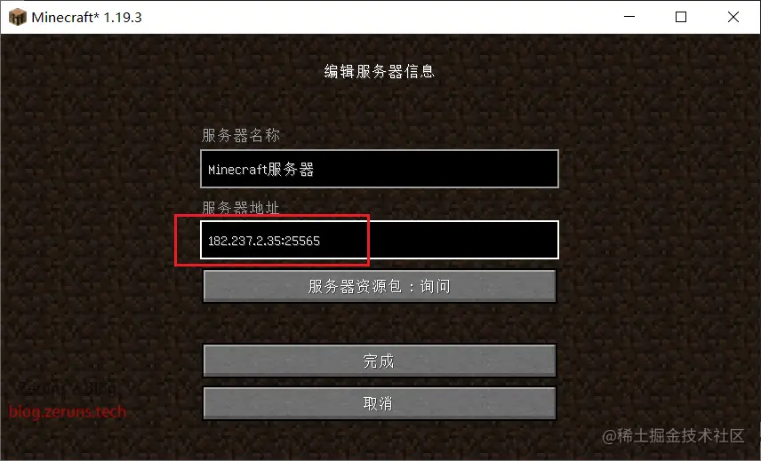Click the IP text 182.237.2.35:25565
Image resolution: width=761 pixels, height=461 pixels.
pos(264,241)
